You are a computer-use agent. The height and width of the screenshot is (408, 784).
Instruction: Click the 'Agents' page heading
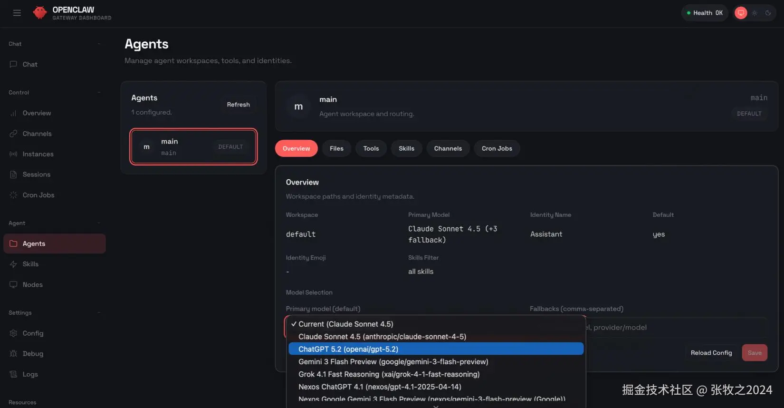(x=146, y=44)
